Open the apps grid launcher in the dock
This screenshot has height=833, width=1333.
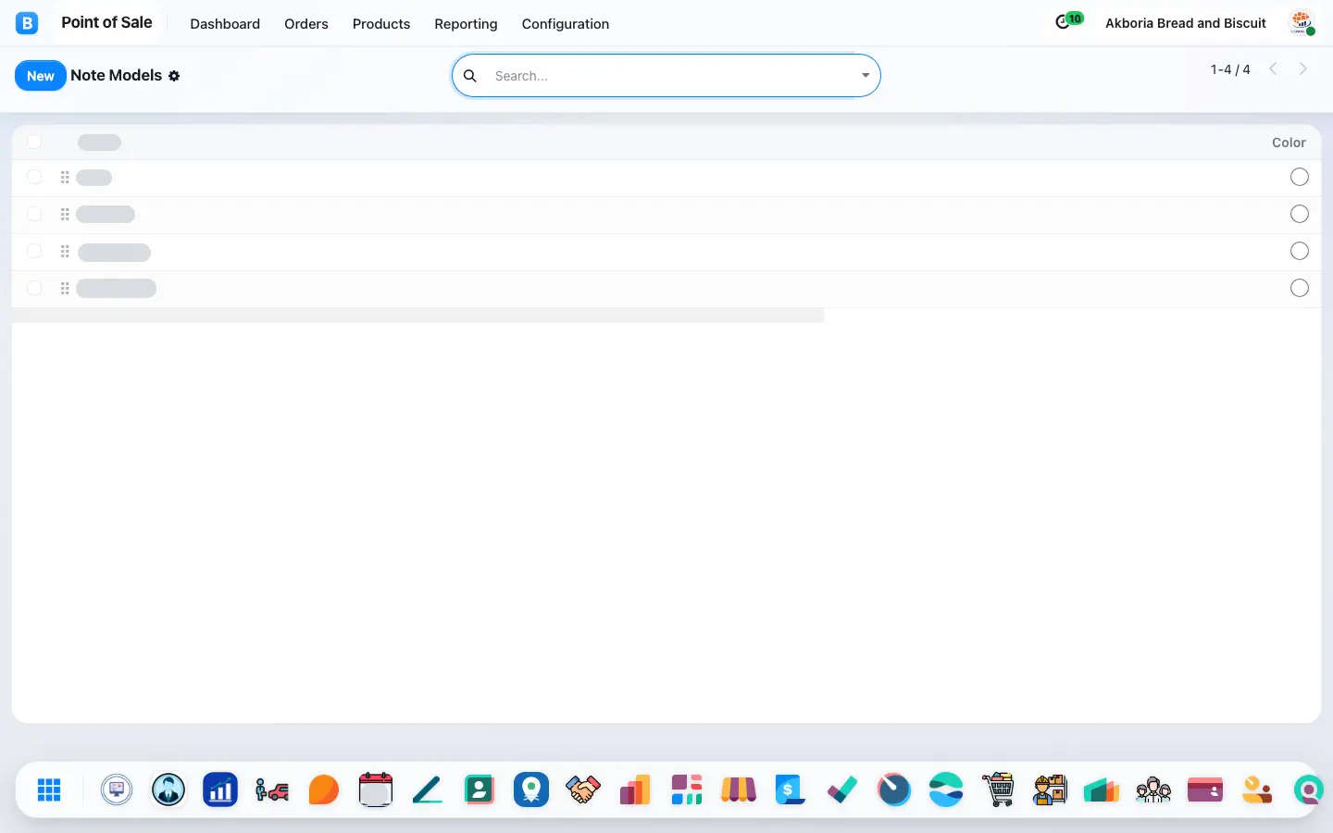(x=49, y=789)
